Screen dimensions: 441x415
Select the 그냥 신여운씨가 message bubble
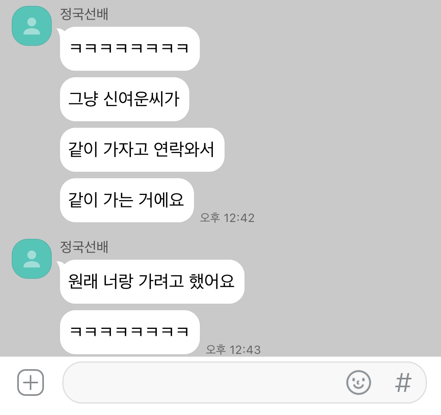click(124, 99)
